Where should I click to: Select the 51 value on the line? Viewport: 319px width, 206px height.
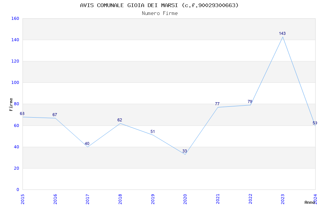tap(152, 132)
